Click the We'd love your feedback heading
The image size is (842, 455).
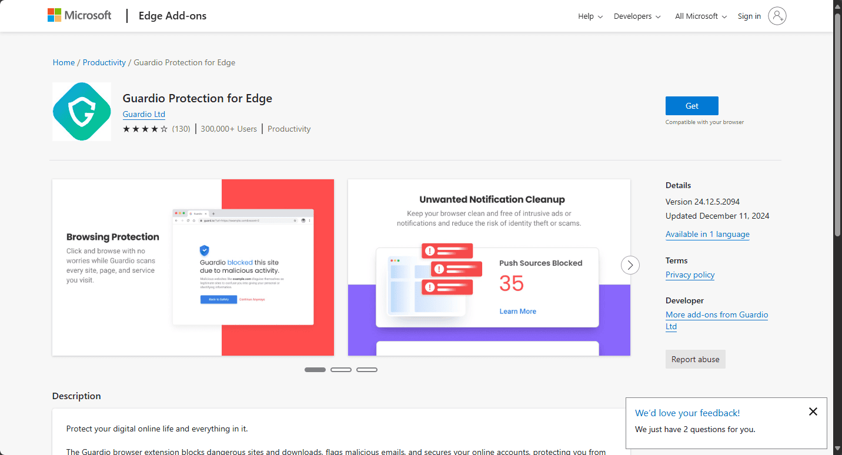(687, 413)
